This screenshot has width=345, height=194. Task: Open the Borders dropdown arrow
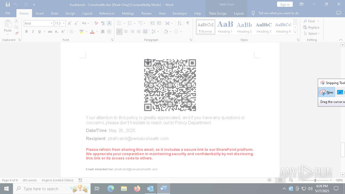[181, 32]
